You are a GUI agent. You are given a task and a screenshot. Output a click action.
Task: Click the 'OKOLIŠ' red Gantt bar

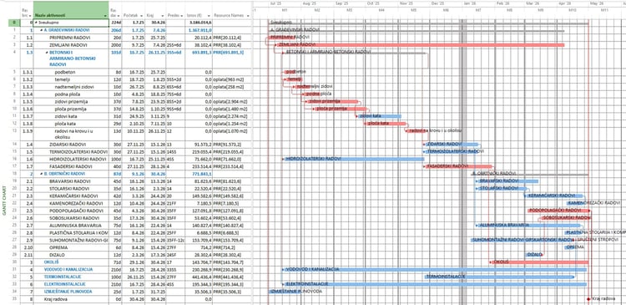pos(539,262)
